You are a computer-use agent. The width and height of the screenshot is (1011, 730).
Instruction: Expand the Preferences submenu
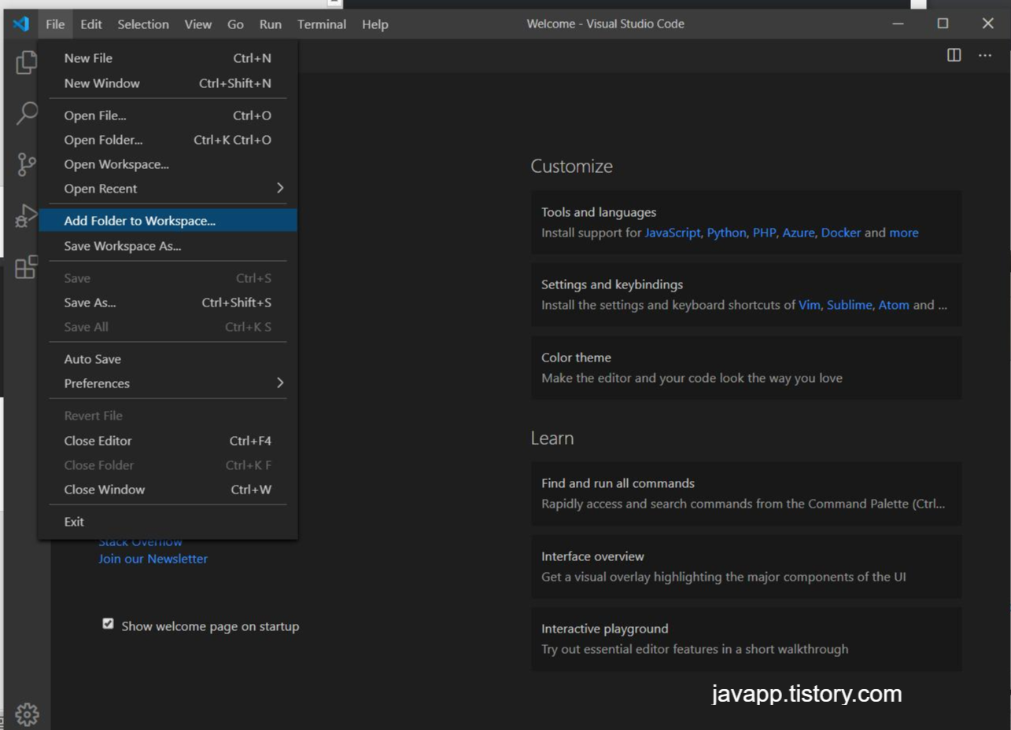pos(168,383)
